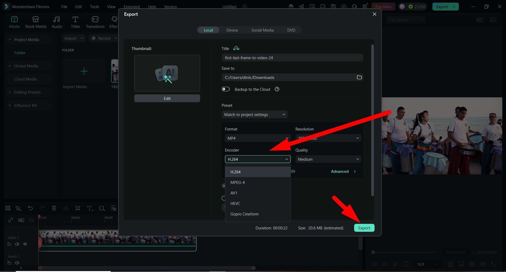Screen dimensions: 506x272
Task: Mute the Video 1 track audio
Action: tap(17, 244)
